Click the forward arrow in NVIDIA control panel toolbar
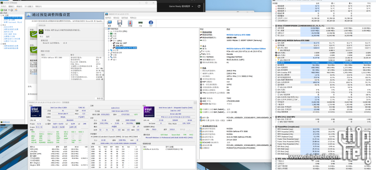Screen dimensions: 376x170 click(12, 10)
